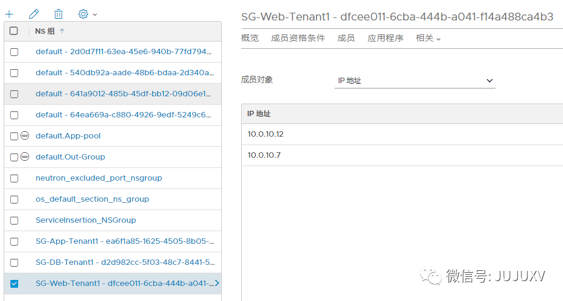This screenshot has width=563, height=301.
Task: Click the pencil edit icon
Action: (34, 14)
